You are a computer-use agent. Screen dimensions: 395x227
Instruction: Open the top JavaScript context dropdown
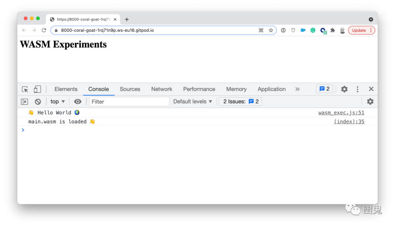(x=58, y=102)
